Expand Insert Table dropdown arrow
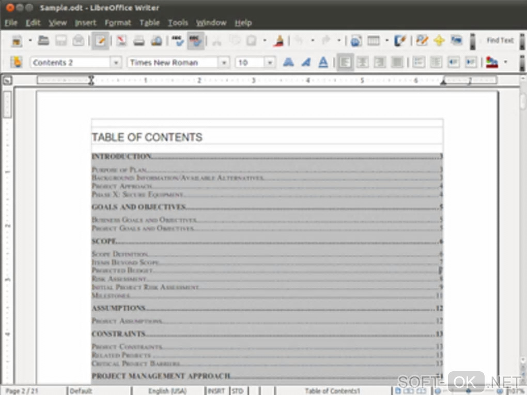 (x=387, y=41)
